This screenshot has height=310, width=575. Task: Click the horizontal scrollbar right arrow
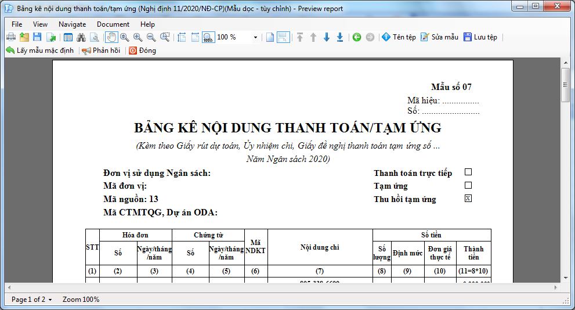coord(556,287)
